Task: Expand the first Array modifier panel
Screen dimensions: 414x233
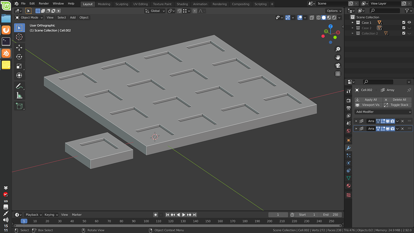Action: click(x=356, y=121)
